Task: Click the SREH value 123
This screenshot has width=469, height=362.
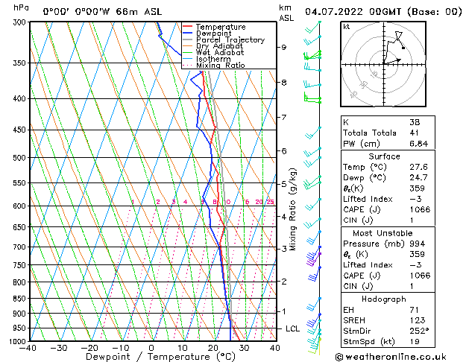Action: 418,320
